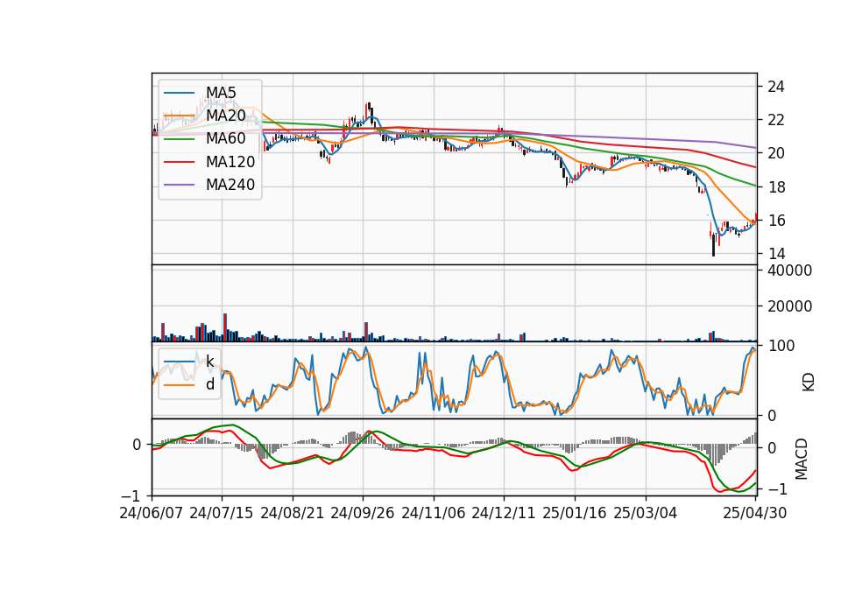841x604 pixels.
Task: Click the KD axis value 100
Action: [x=781, y=347]
